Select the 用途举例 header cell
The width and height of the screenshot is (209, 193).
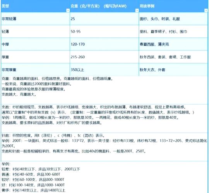tap(173, 6)
